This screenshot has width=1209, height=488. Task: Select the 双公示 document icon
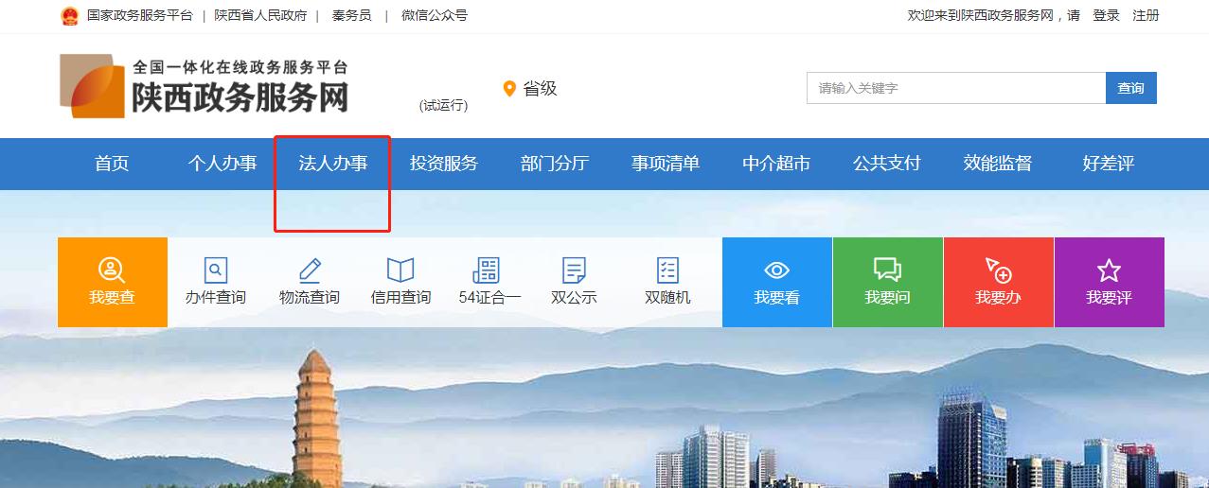click(x=574, y=270)
